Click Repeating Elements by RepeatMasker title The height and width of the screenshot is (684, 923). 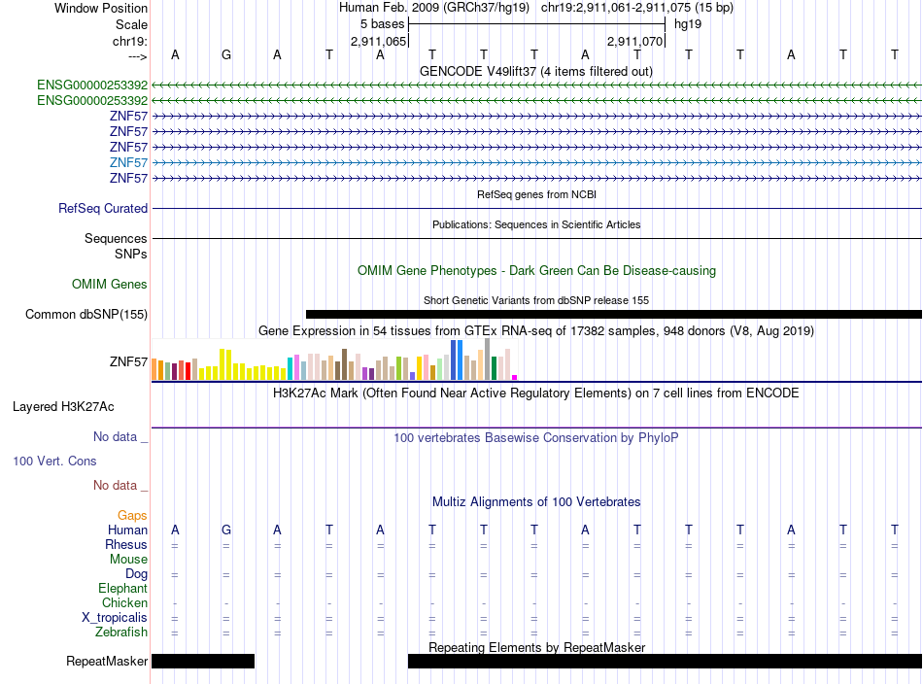536,647
